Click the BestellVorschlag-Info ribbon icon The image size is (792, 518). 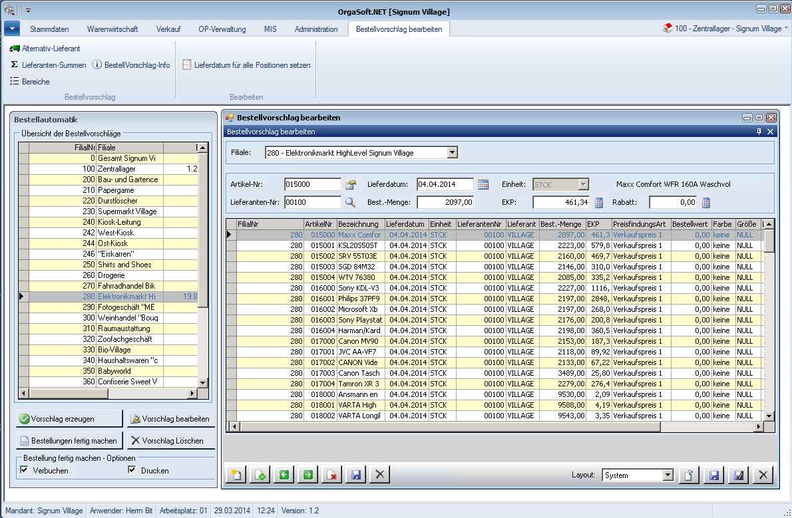click(x=97, y=65)
